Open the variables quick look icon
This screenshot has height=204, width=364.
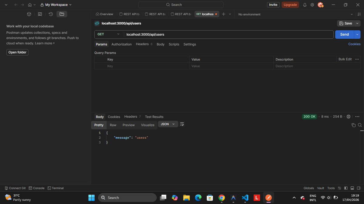(359, 14)
